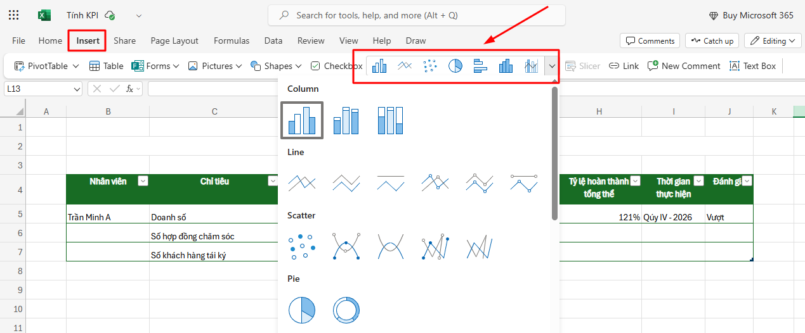Open the Nhân viên column filter dropdown
Image resolution: width=805 pixels, height=333 pixels.
pyautogui.click(x=143, y=181)
